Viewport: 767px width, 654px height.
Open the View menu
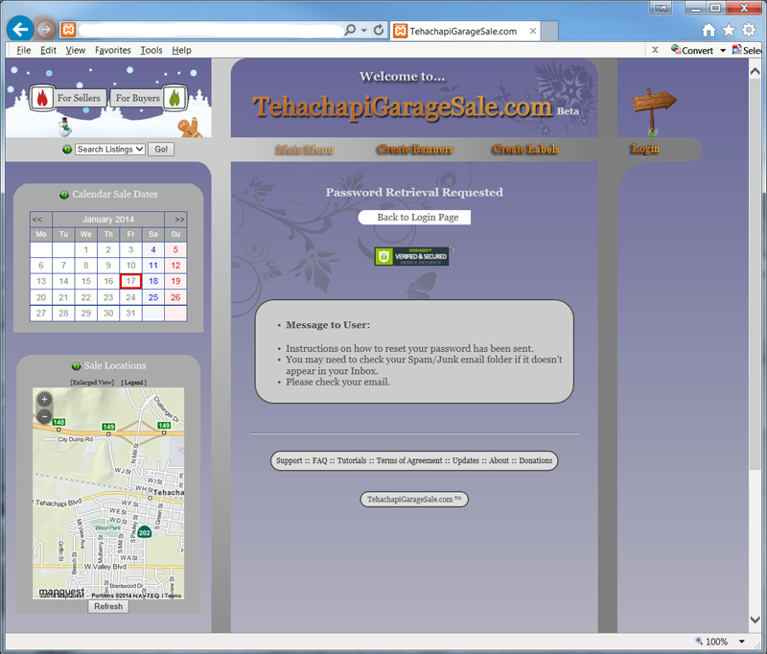pyautogui.click(x=76, y=50)
